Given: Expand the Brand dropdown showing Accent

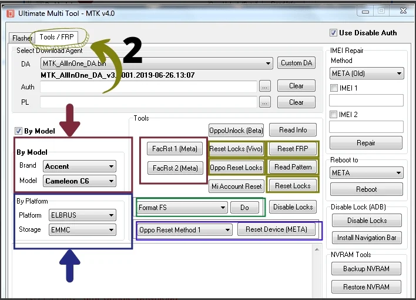Looking at the screenshot, I should (79, 166).
